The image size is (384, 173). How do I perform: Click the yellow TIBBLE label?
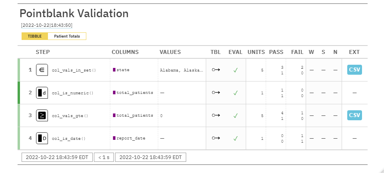pyautogui.click(x=35, y=36)
